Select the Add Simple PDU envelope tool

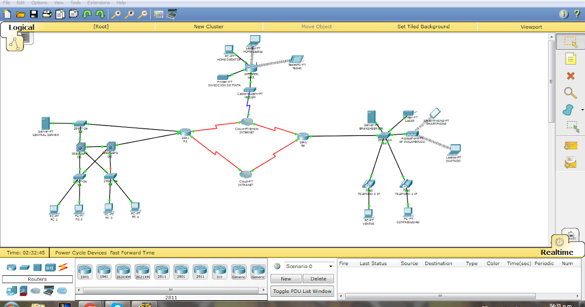570,145
